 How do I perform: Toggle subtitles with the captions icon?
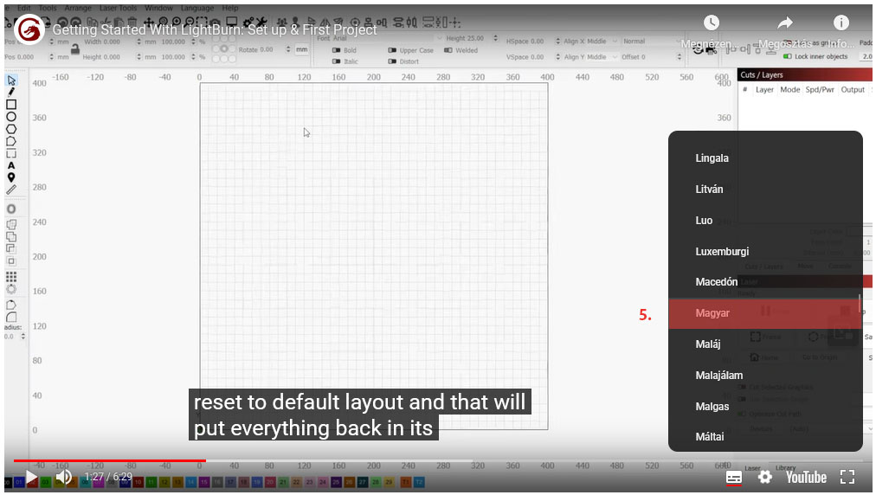[733, 478]
